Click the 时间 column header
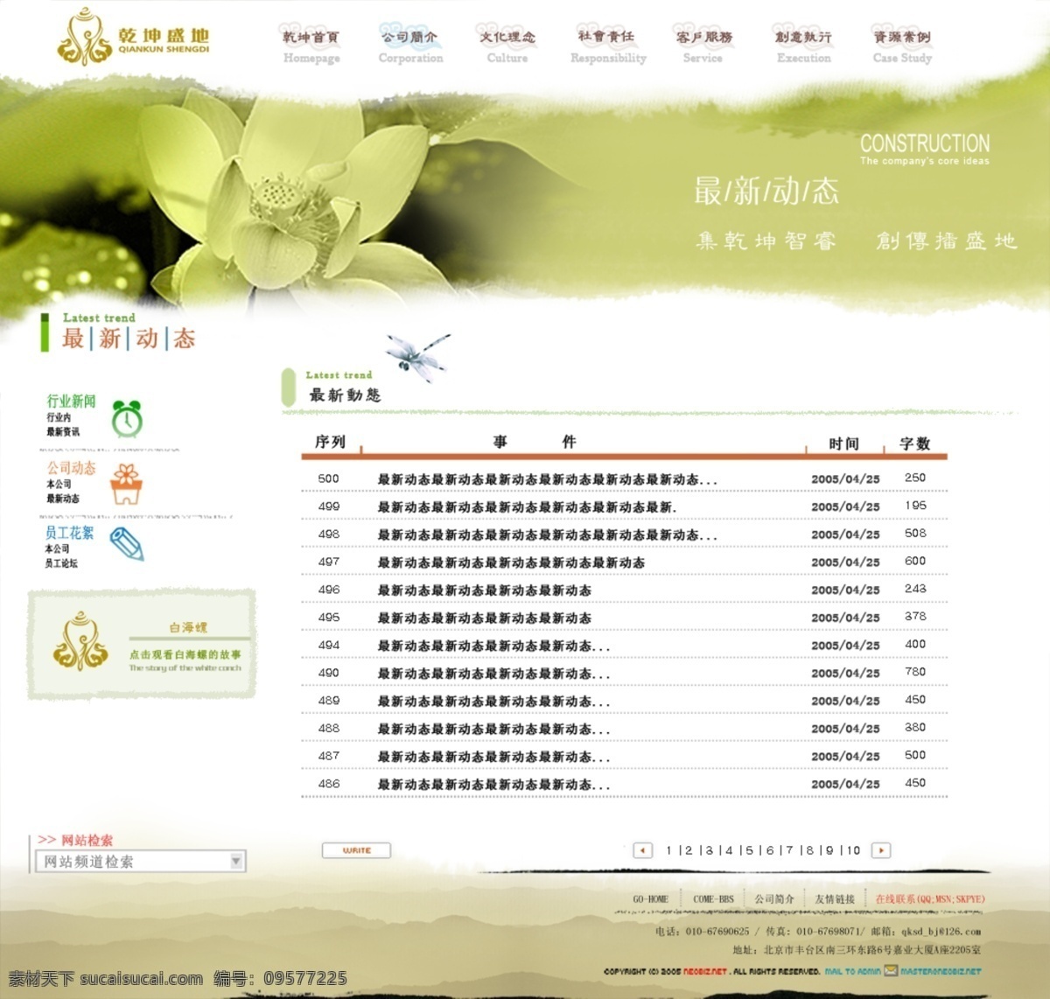The image size is (1050, 999). 844,444
